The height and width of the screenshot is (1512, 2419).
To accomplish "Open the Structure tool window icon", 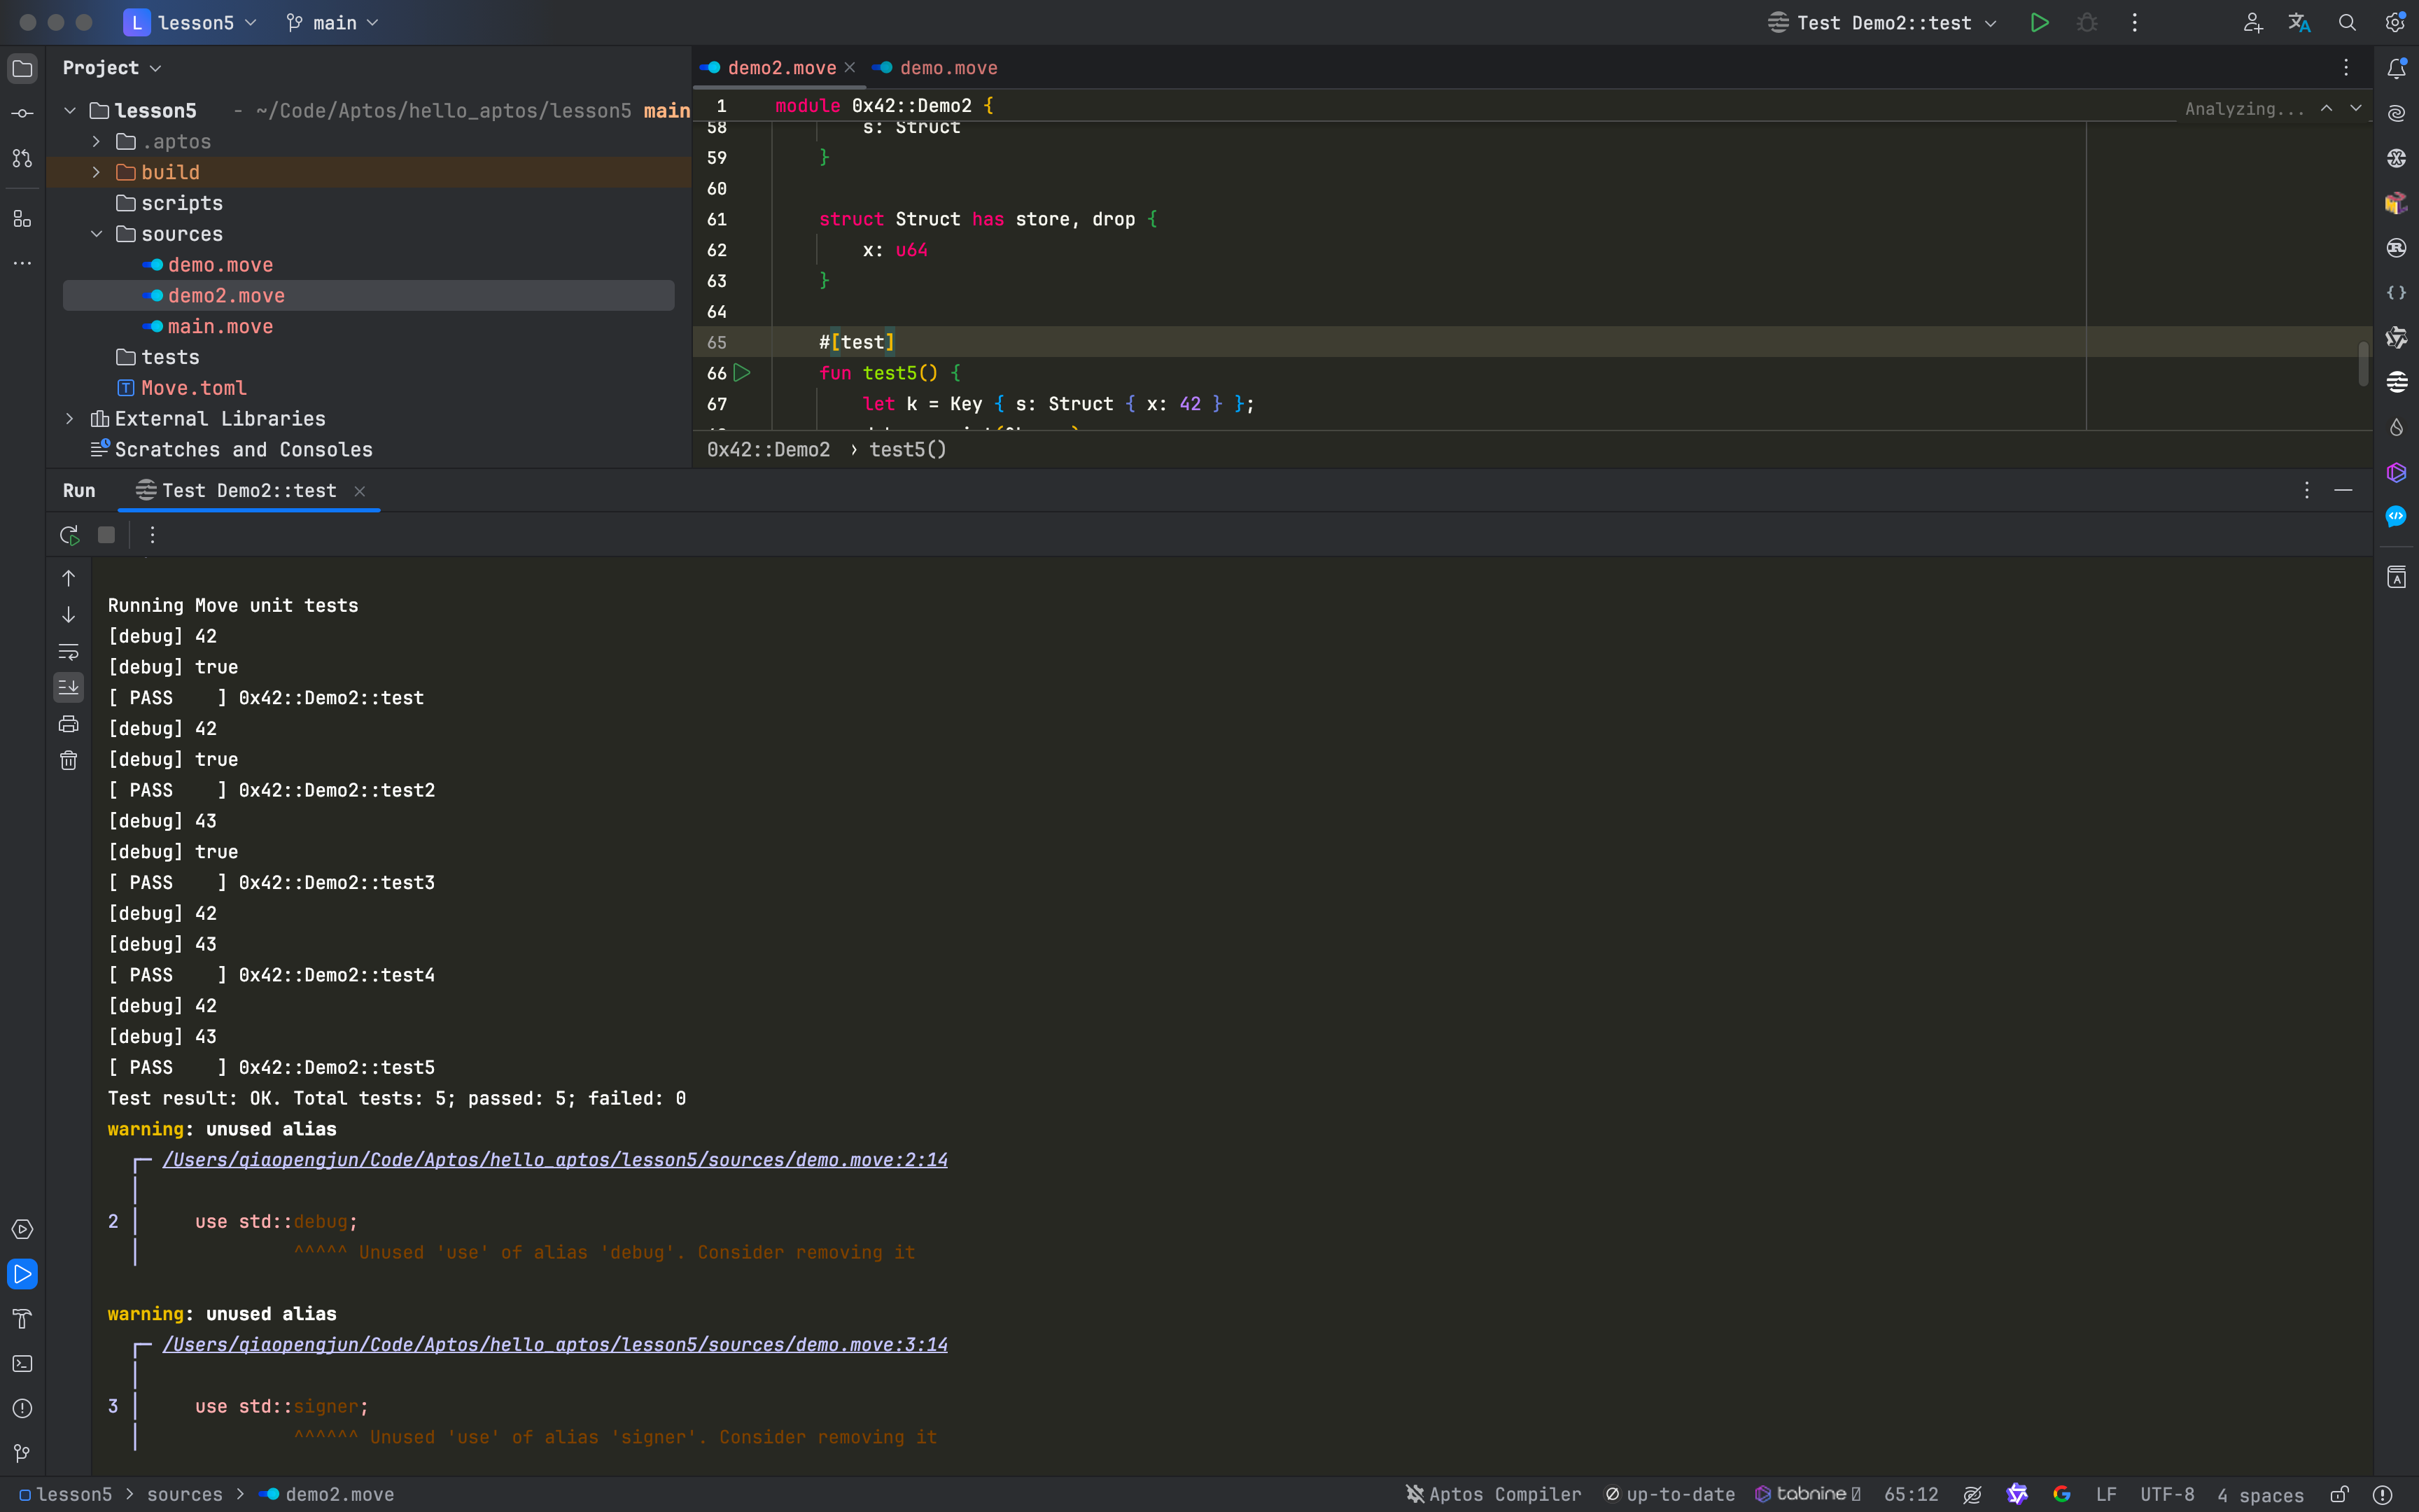I will (22, 219).
